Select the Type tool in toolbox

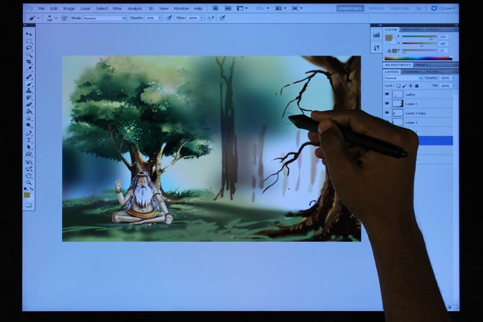coord(28,140)
